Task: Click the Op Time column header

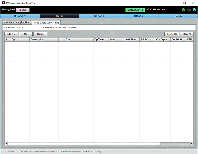Action: tap(101, 39)
